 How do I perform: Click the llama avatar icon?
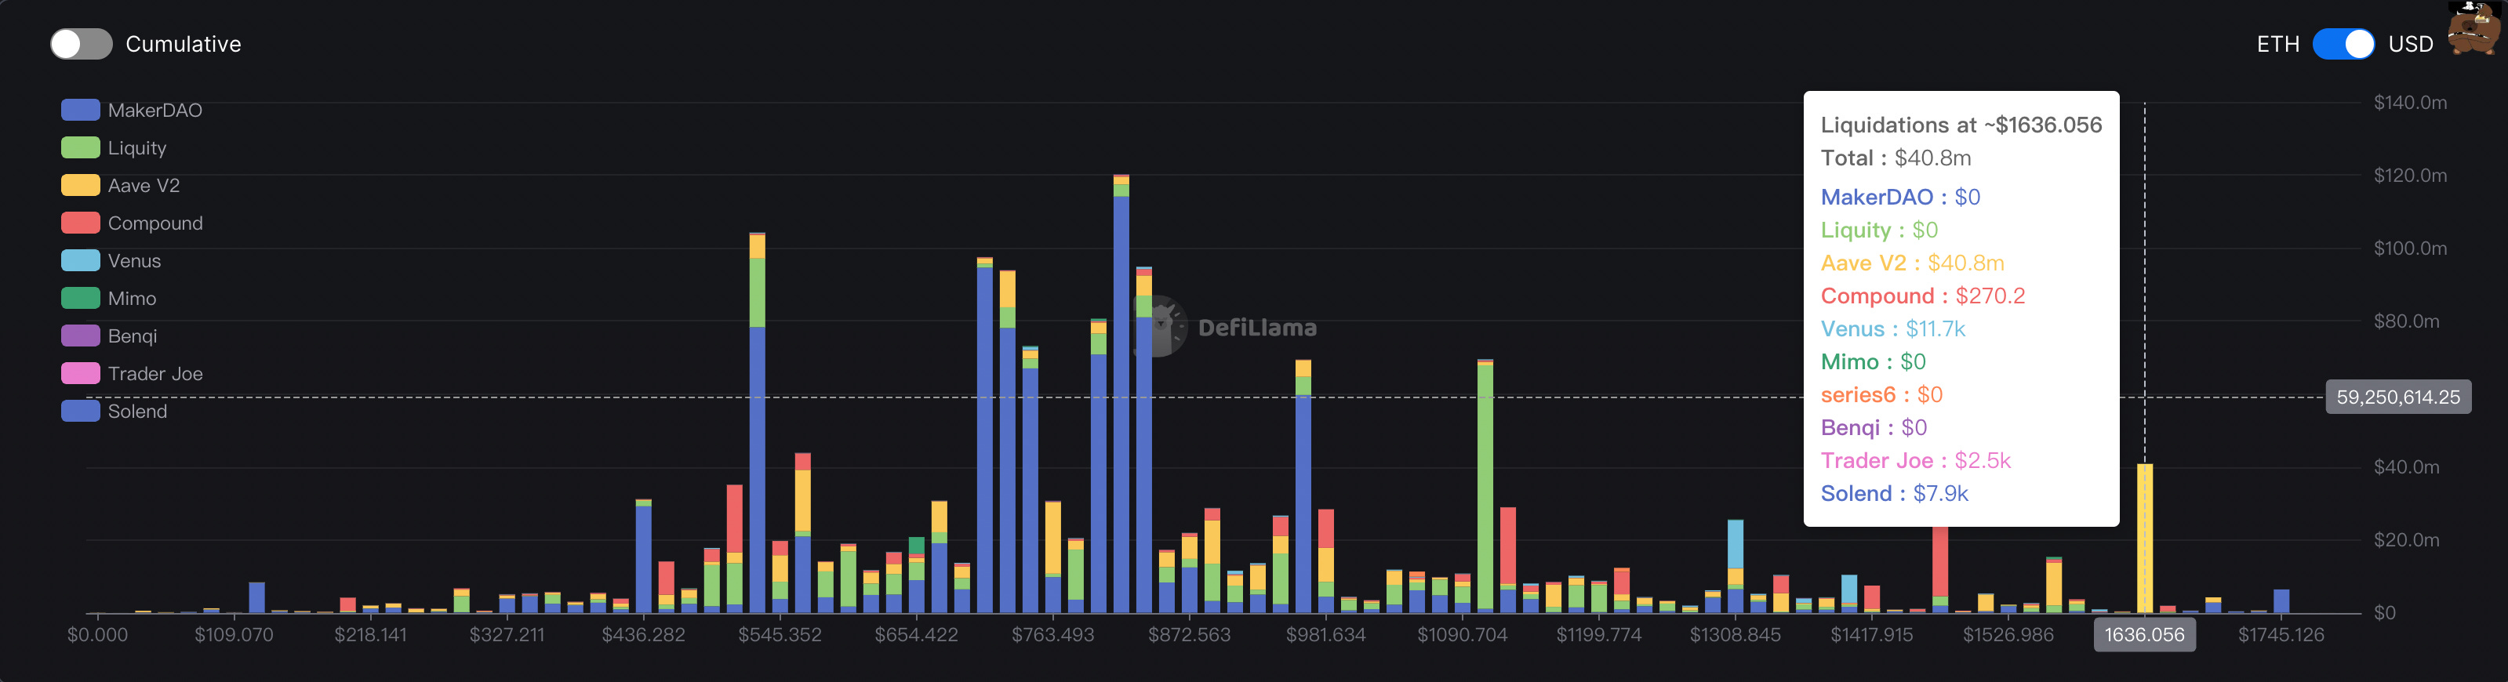2473,28
